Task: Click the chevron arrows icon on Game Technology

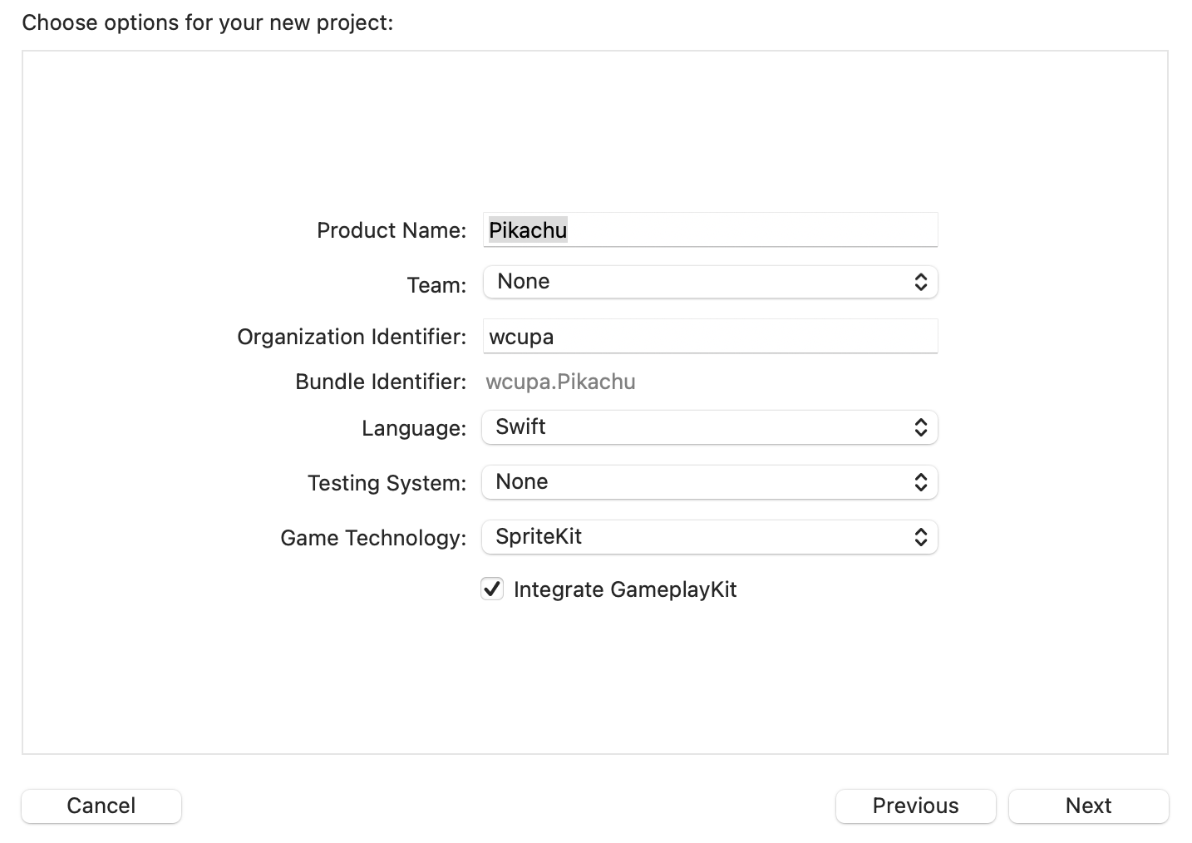Action: click(920, 537)
